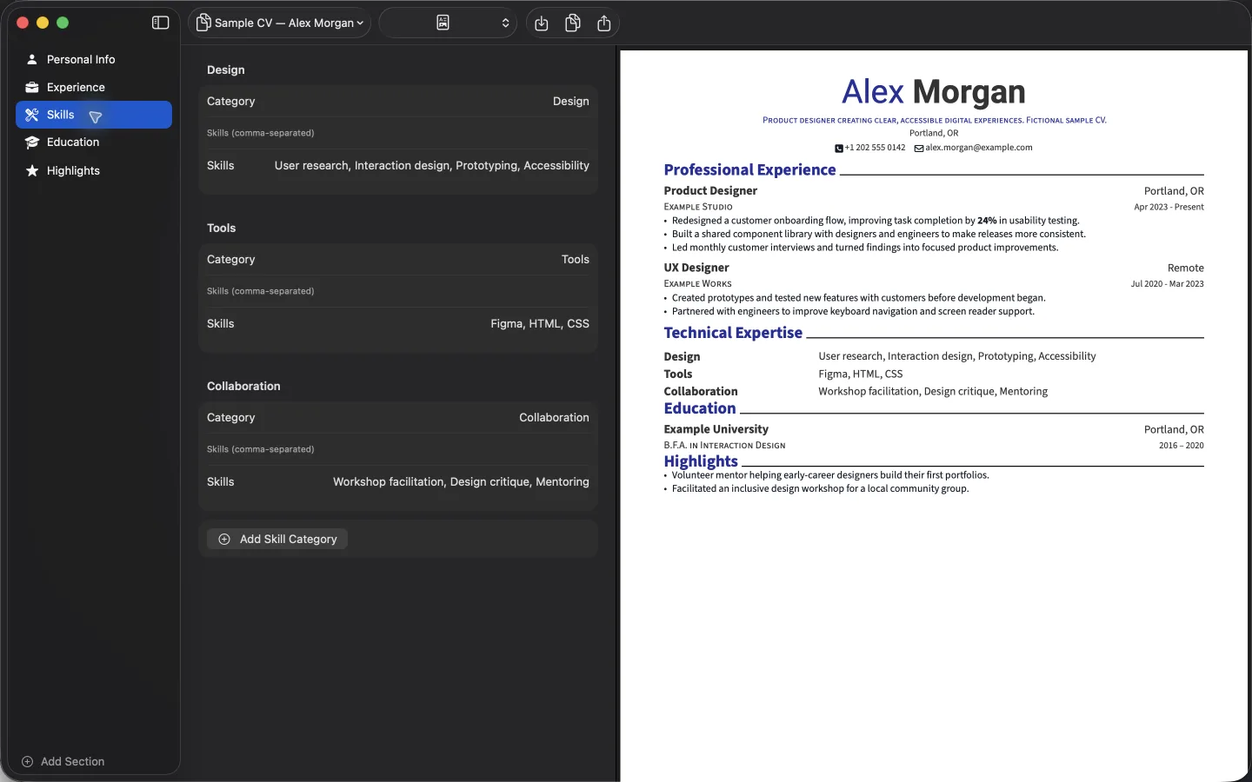This screenshot has height=782, width=1252.
Task: Click the Product Designer job title
Action: [x=710, y=191]
